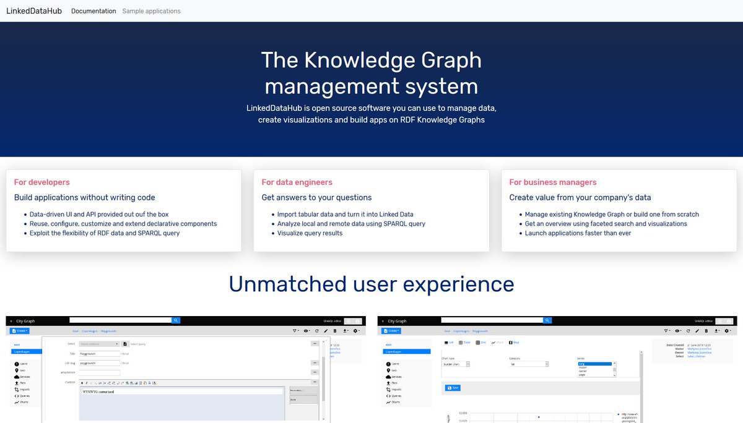Click the empty Attachment input field

(x=99, y=373)
